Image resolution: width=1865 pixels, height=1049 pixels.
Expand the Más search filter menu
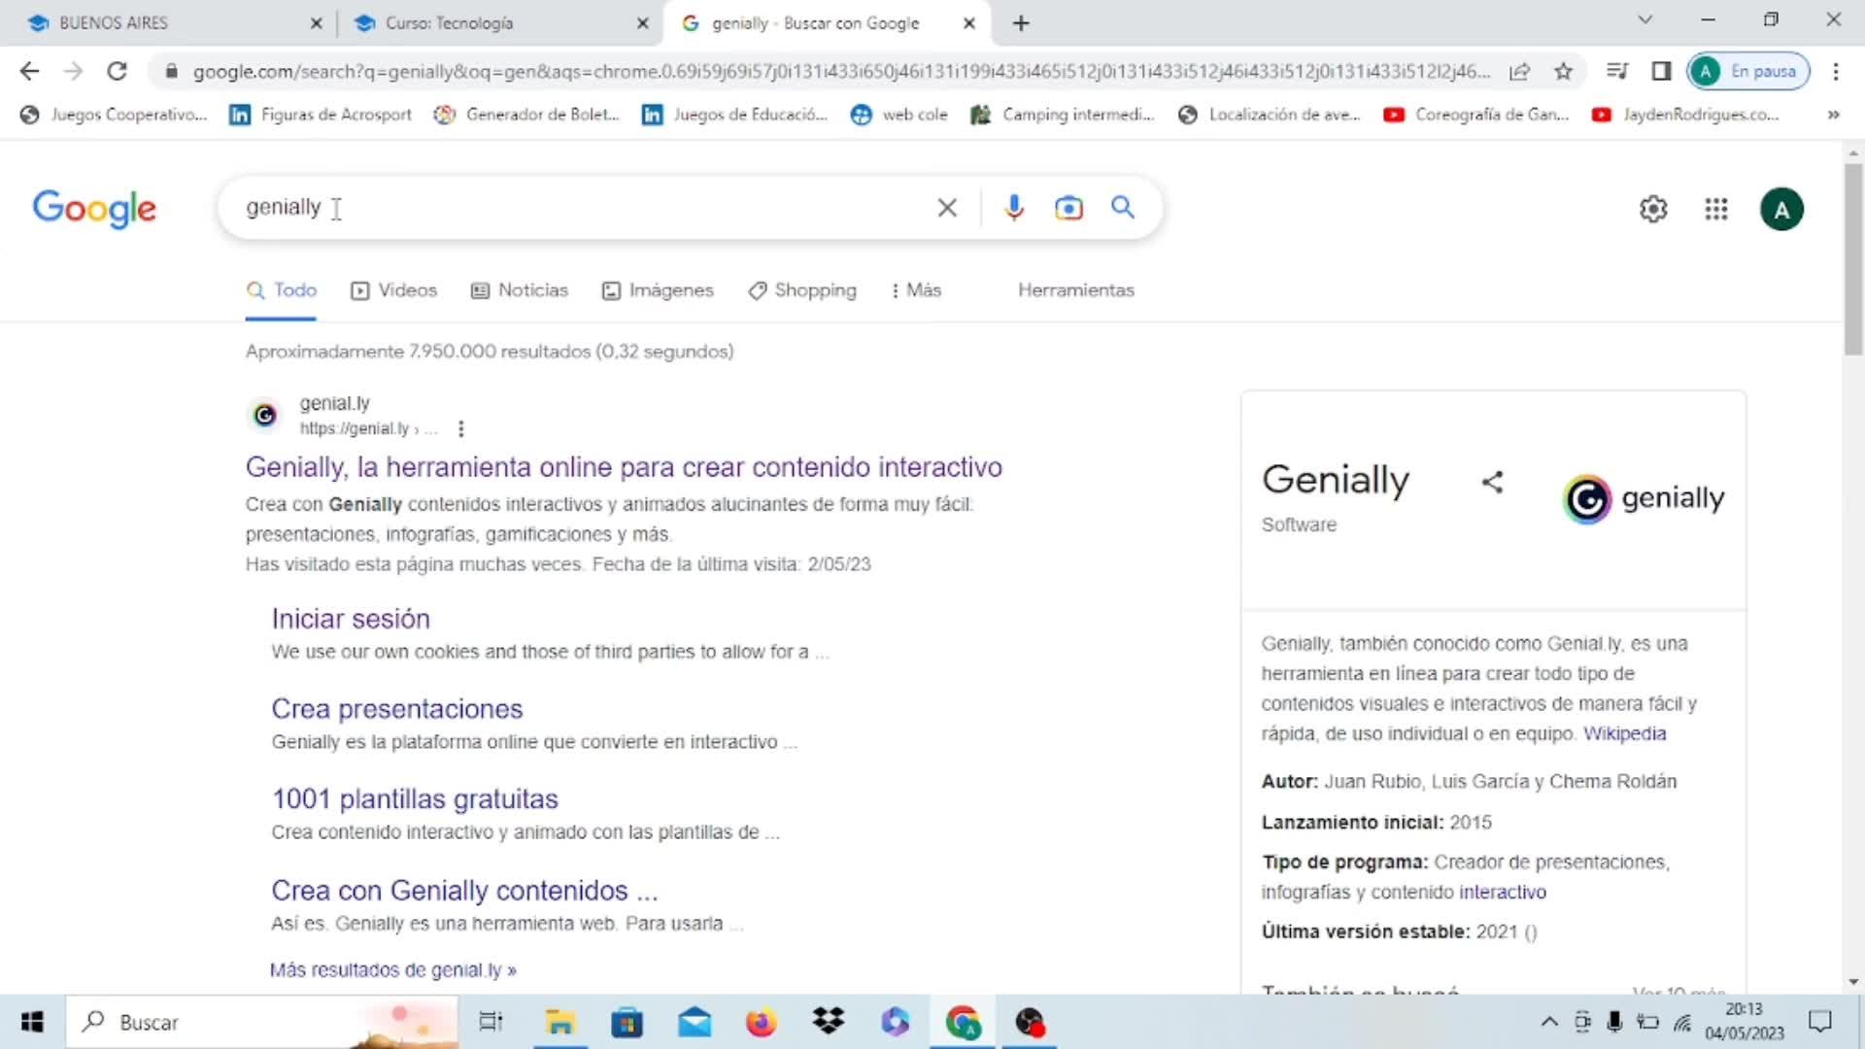tap(916, 290)
